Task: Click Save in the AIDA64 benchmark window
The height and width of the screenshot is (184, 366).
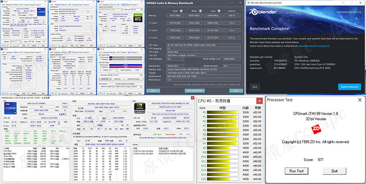Action: pyautogui.click(x=153, y=91)
